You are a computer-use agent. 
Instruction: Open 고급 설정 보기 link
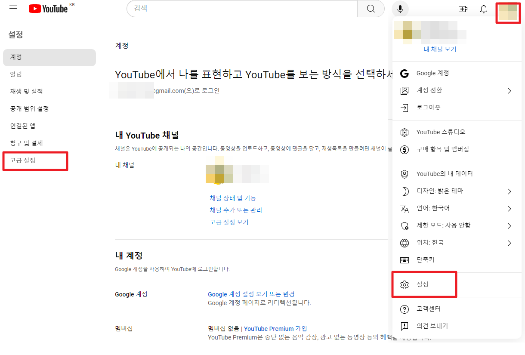tap(229, 222)
